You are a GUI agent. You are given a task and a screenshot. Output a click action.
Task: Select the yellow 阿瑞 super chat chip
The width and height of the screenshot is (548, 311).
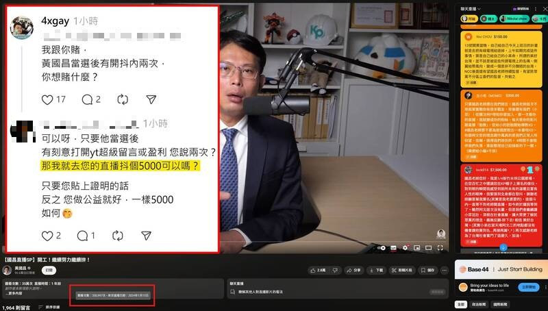(469, 18)
